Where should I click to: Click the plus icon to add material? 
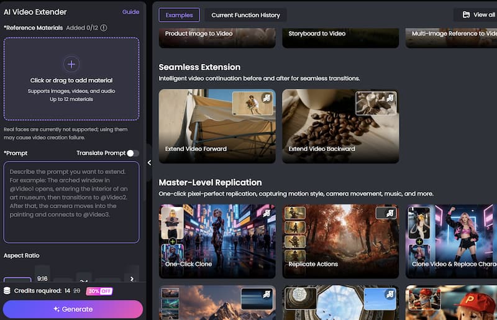point(71,64)
